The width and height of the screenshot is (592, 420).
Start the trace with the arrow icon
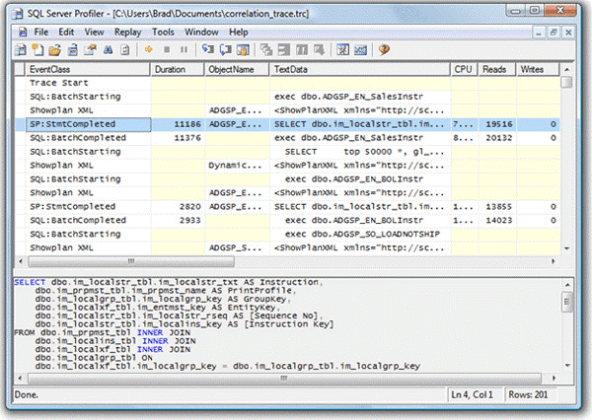tap(149, 49)
